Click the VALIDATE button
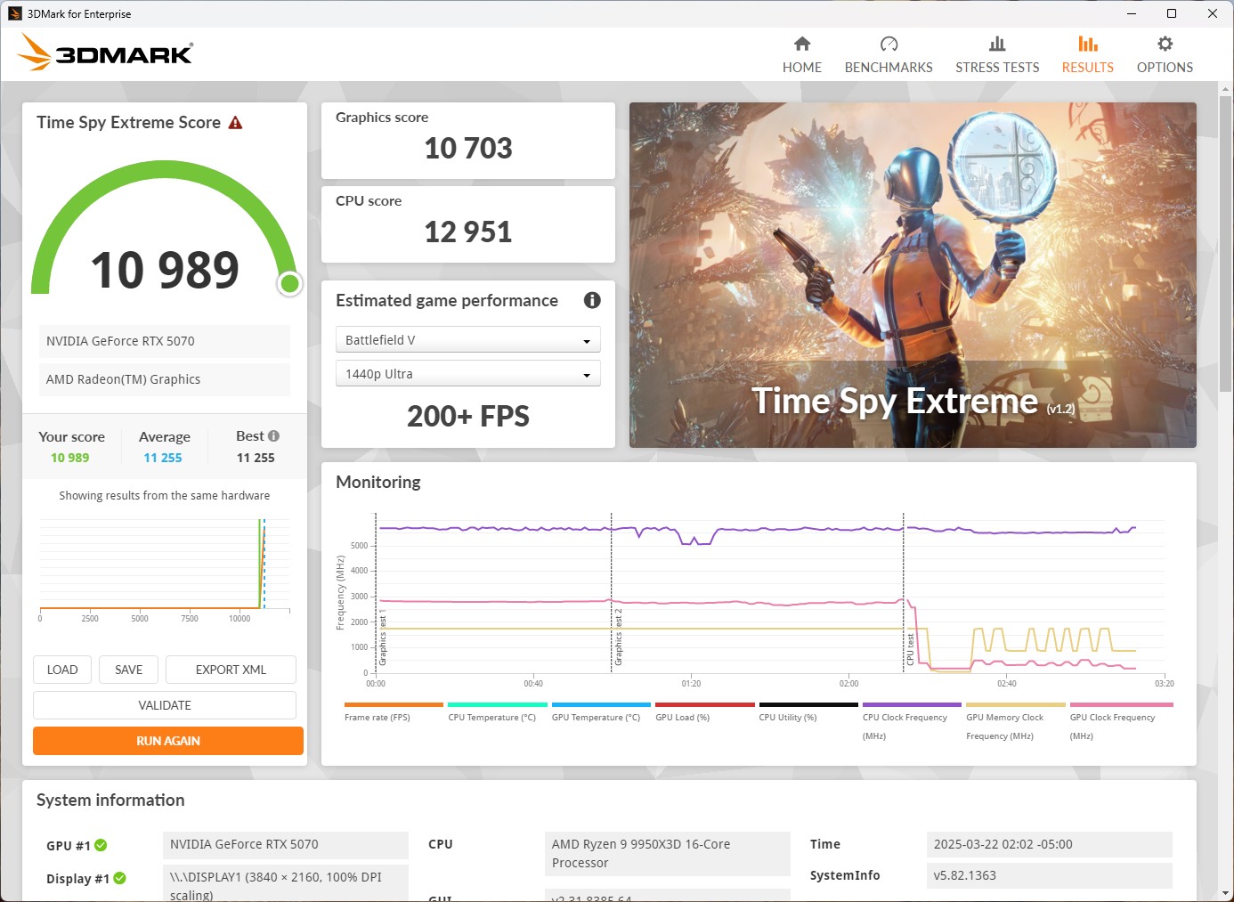Viewport: 1234px width, 902px height. pyautogui.click(x=164, y=704)
